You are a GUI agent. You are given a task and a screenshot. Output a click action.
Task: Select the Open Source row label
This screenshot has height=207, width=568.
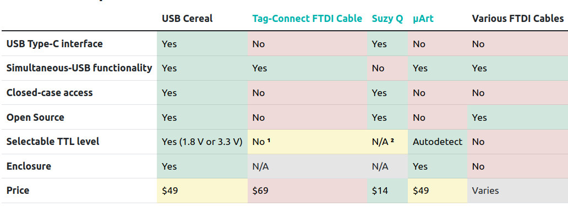(35, 118)
